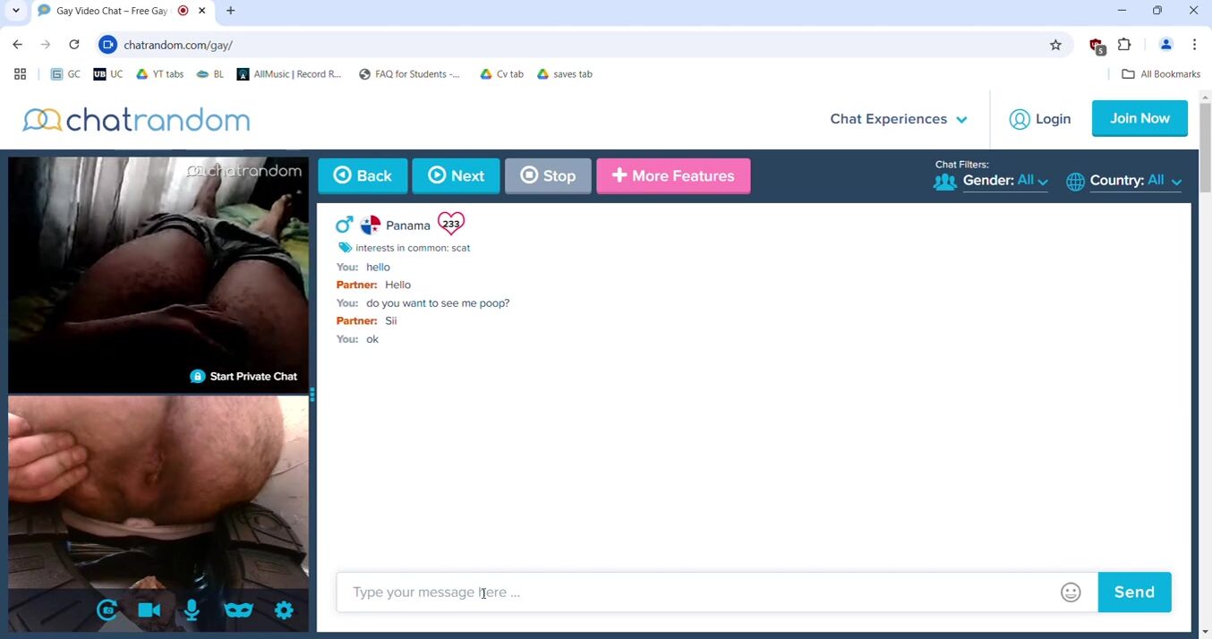Click the heart icon showing 233

451,224
